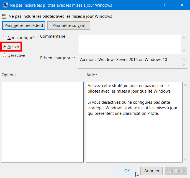190x178 pixels.
Task: Click the 'Commentaire :' label
Action: pos(54,36)
